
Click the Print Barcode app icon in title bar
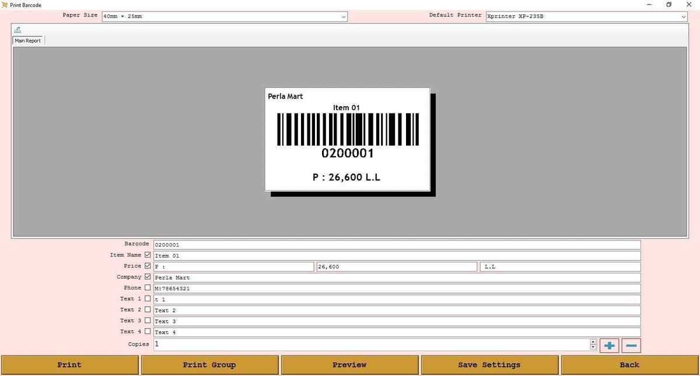tap(5, 5)
